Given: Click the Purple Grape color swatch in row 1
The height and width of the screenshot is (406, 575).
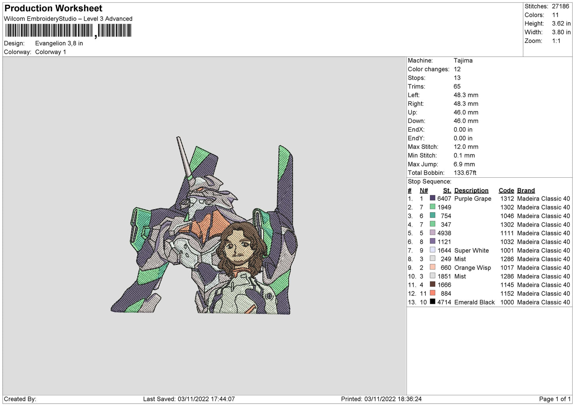Looking at the screenshot, I should point(433,198).
